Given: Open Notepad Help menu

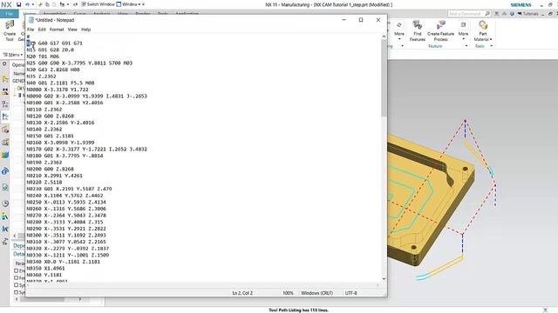Looking at the screenshot, I should [85, 30].
